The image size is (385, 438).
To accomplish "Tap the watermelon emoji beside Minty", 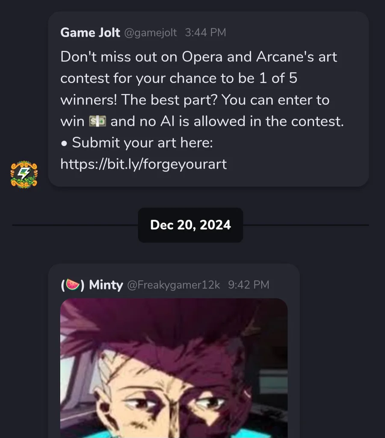I will coord(73,285).
